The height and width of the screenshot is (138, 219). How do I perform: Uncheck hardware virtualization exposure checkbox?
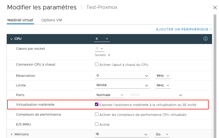(x=97, y=104)
